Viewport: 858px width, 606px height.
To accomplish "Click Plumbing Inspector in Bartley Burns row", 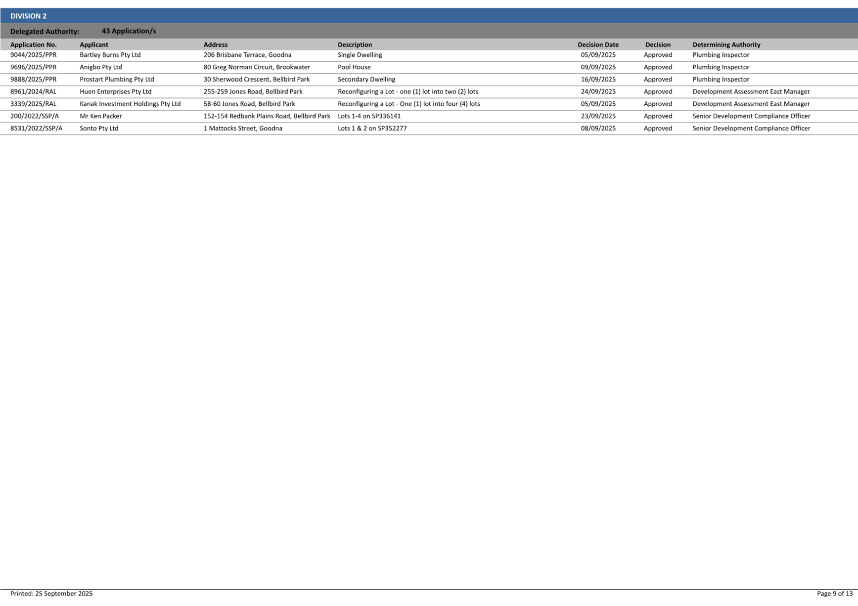I will (x=721, y=55).
